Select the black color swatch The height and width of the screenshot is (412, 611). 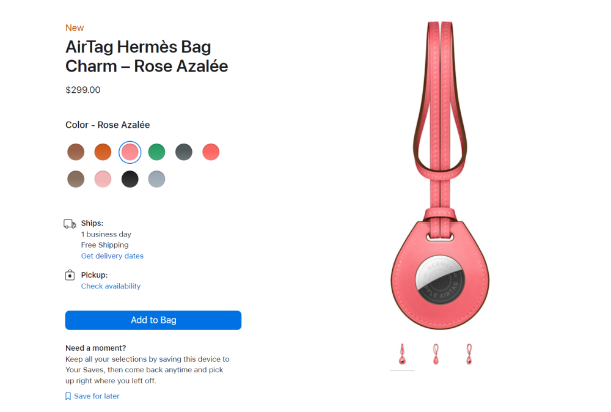coord(130,179)
